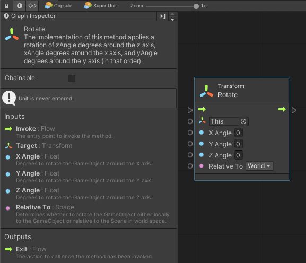Click the Rotate node's flow input port triangle
The image size is (306, 263).
point(190,110)
